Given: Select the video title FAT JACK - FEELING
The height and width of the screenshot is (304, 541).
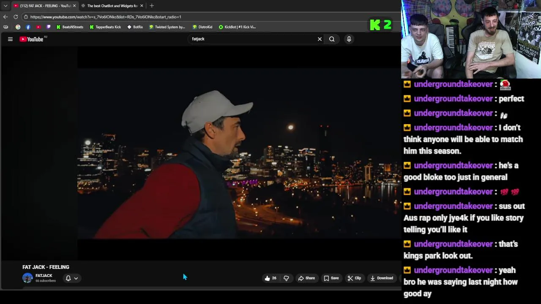Looking at the screenshot, I should point(46,267).
